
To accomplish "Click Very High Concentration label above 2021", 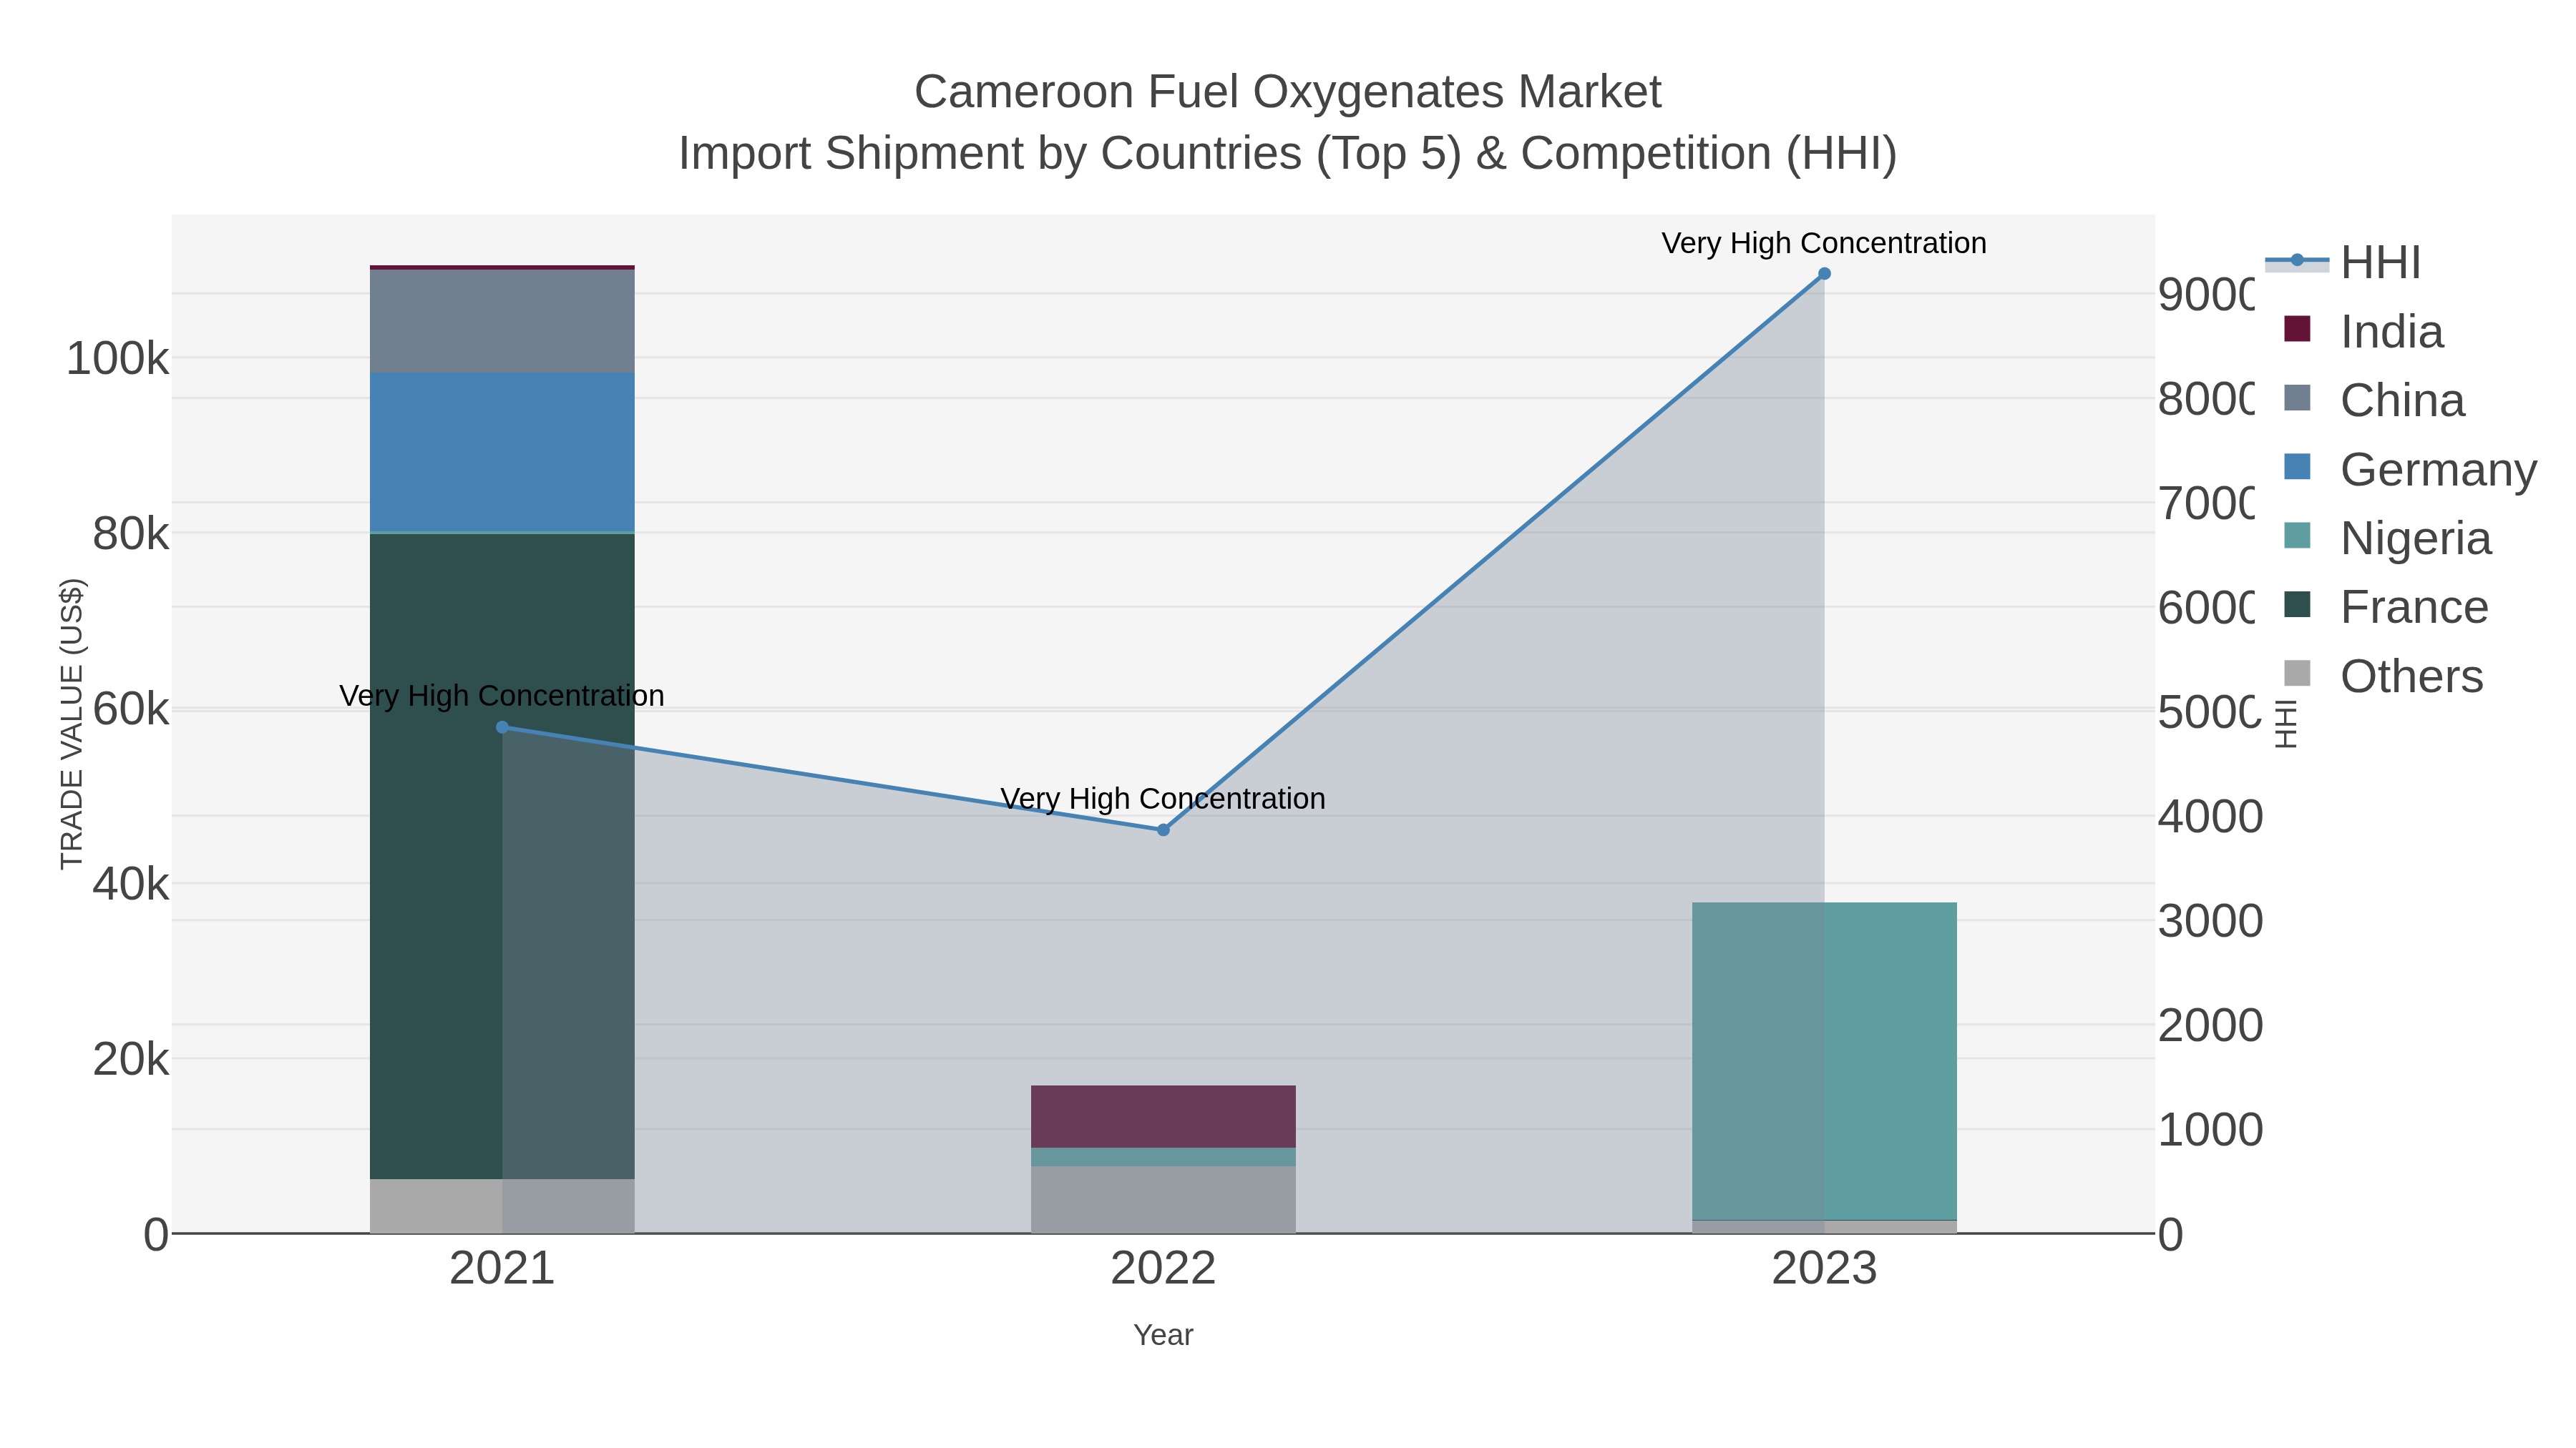I will [x=502, y=696].
